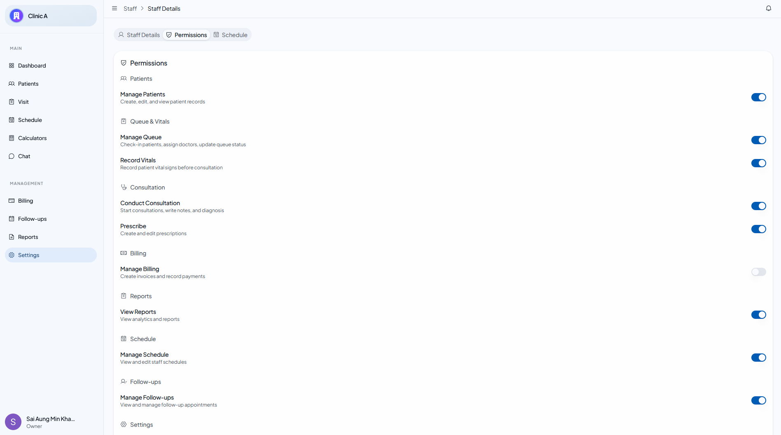Image resolution: width=781 pixels, height=435 pixels.
Task: Click the Staff Details breadcrumb text
Action: pos(164,9)
